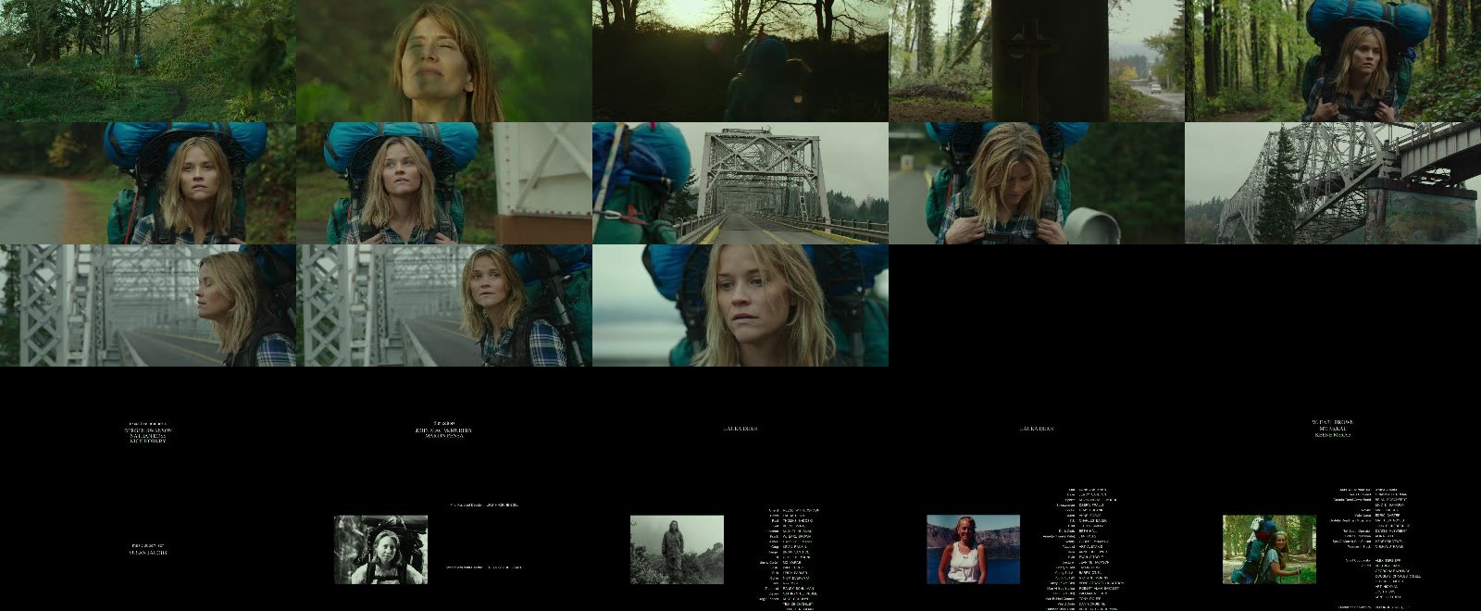Image resolution: width=1481 pixels, height=611 pixels.
Task: Open the black-and-white backpacker portrait credits frame
Action: 444,550
